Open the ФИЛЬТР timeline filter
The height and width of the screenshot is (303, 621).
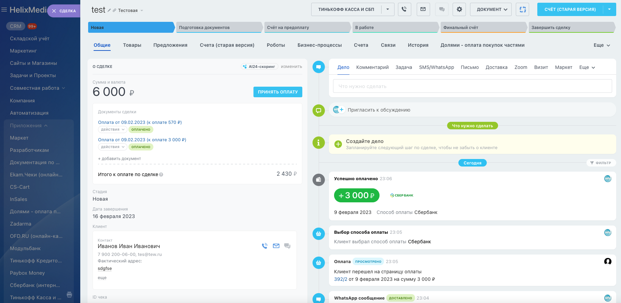(601, 163)
